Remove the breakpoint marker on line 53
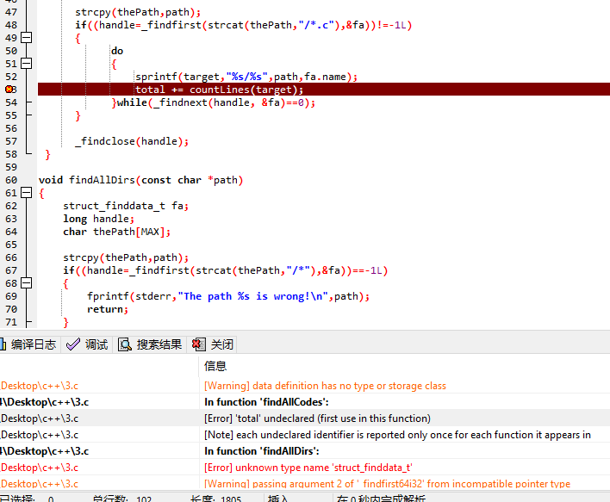610x502 pixels. [10, 90]
